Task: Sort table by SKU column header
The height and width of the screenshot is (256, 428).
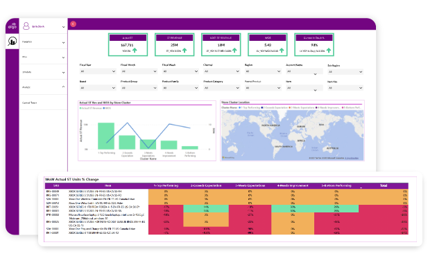Action: click(56, 185)
